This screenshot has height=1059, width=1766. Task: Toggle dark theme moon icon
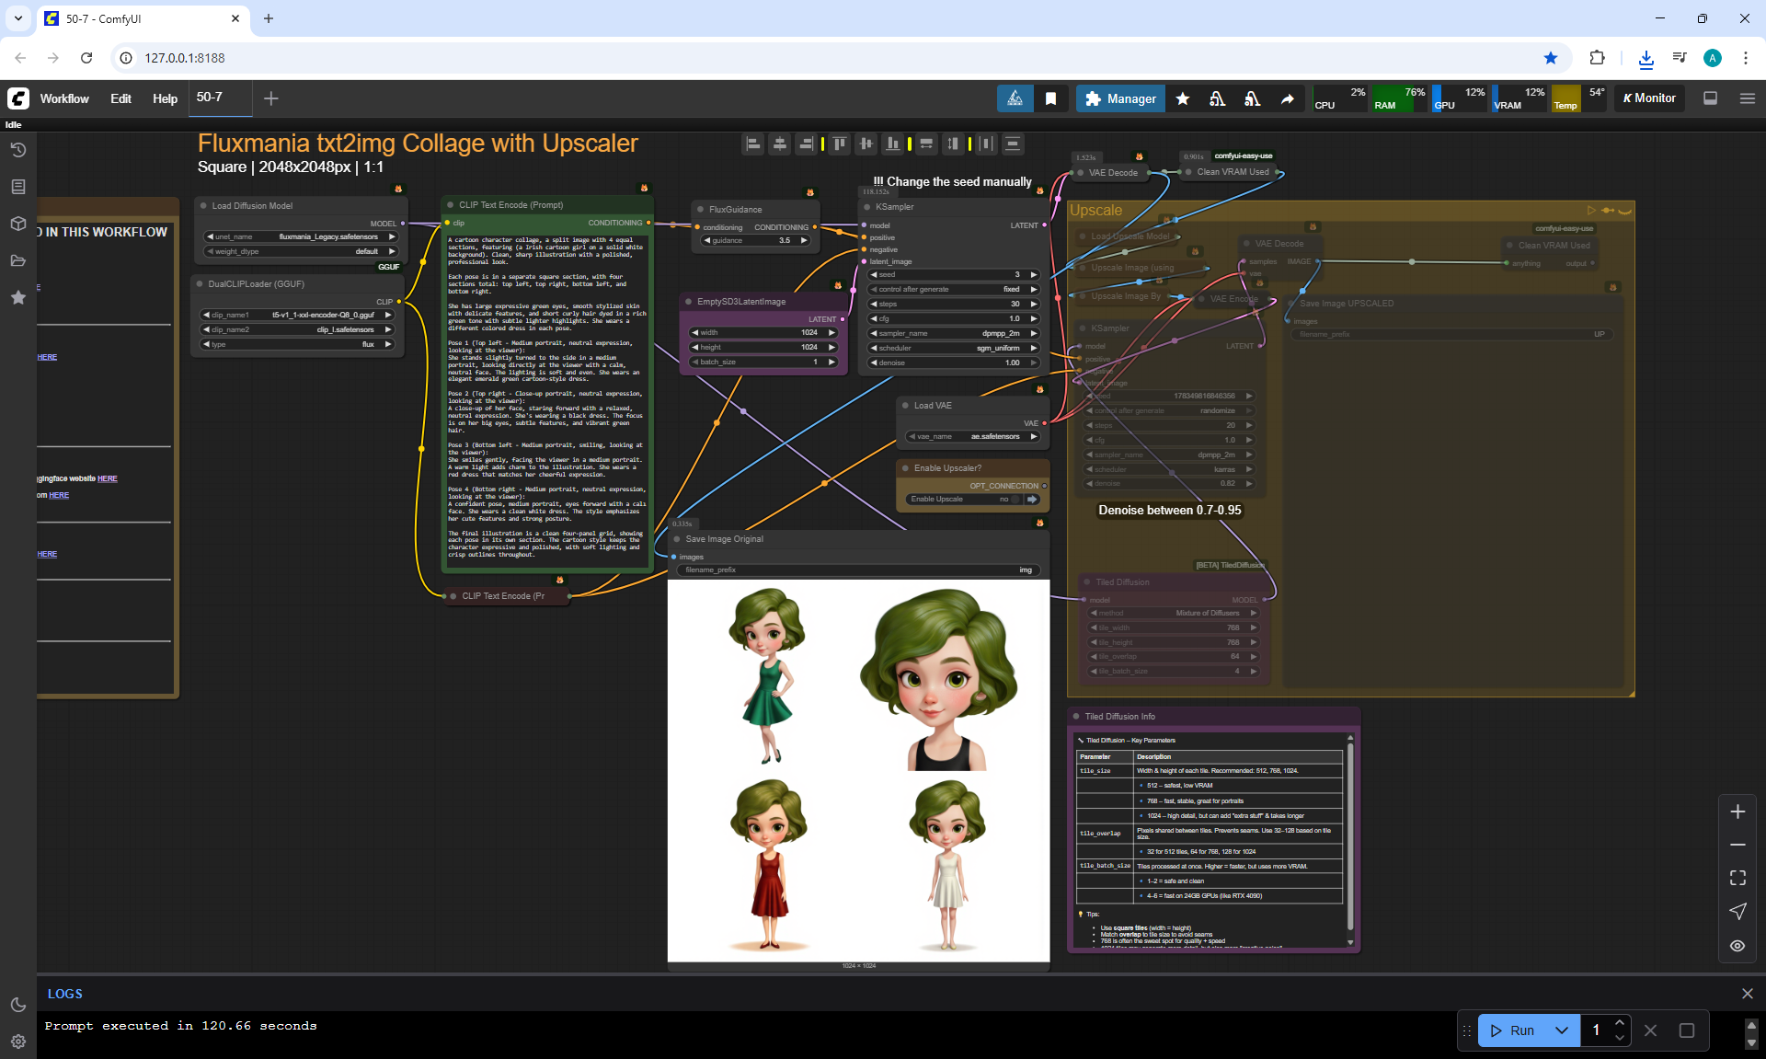17,1005
